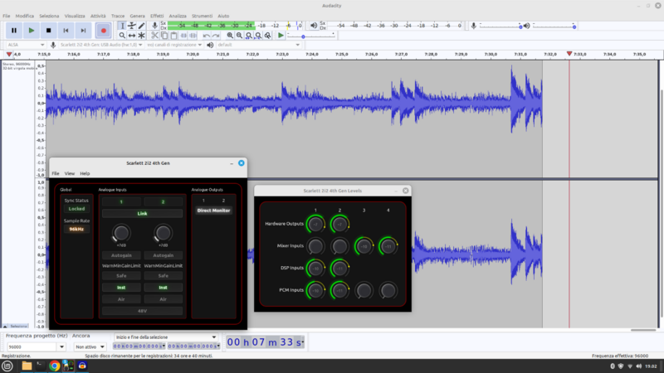This screenshot has width=664, height=373.
Task: Toggle the Link button for analogue inputs
Action: pyautogui.click(x=142, y=213)
